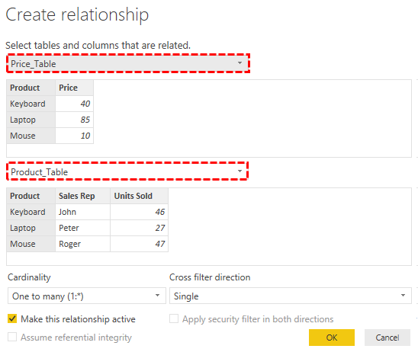
Task: Expand the Cross filter direction dropdown
Action: coord(291,296)
